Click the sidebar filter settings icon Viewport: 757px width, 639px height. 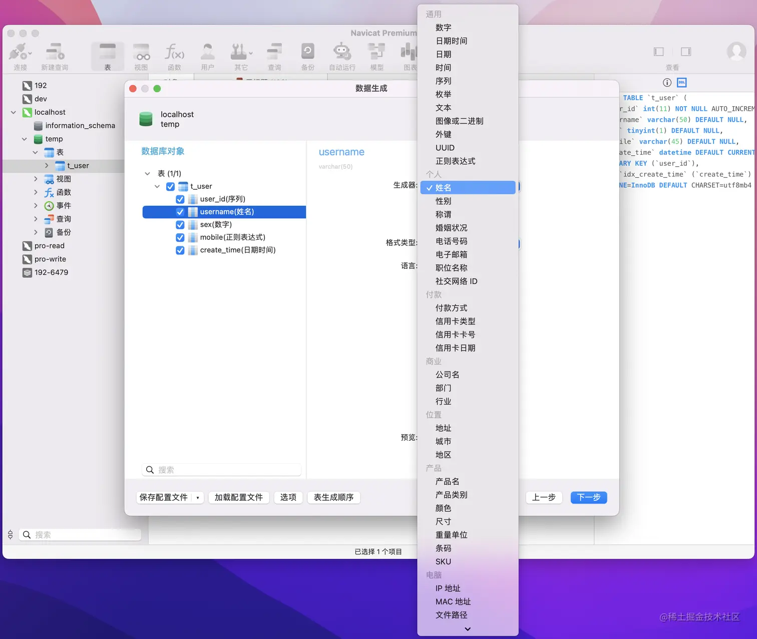[x=10, y=535]
